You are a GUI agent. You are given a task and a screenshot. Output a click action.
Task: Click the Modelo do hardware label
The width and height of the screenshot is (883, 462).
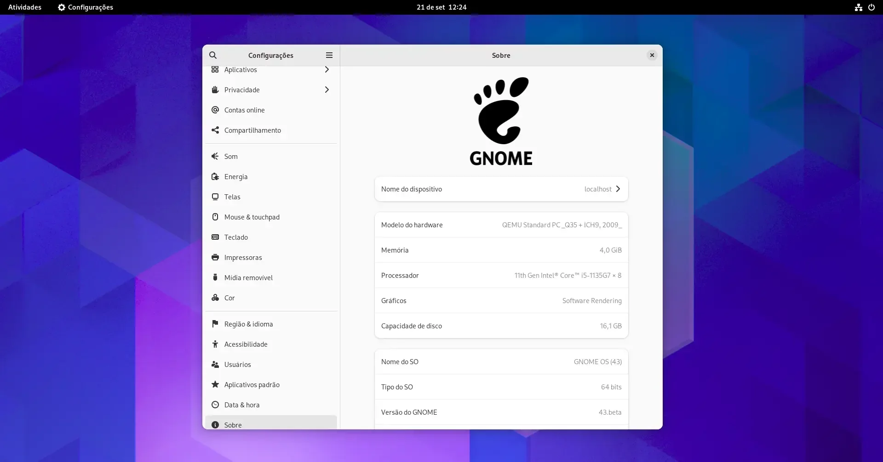[412, 225]
